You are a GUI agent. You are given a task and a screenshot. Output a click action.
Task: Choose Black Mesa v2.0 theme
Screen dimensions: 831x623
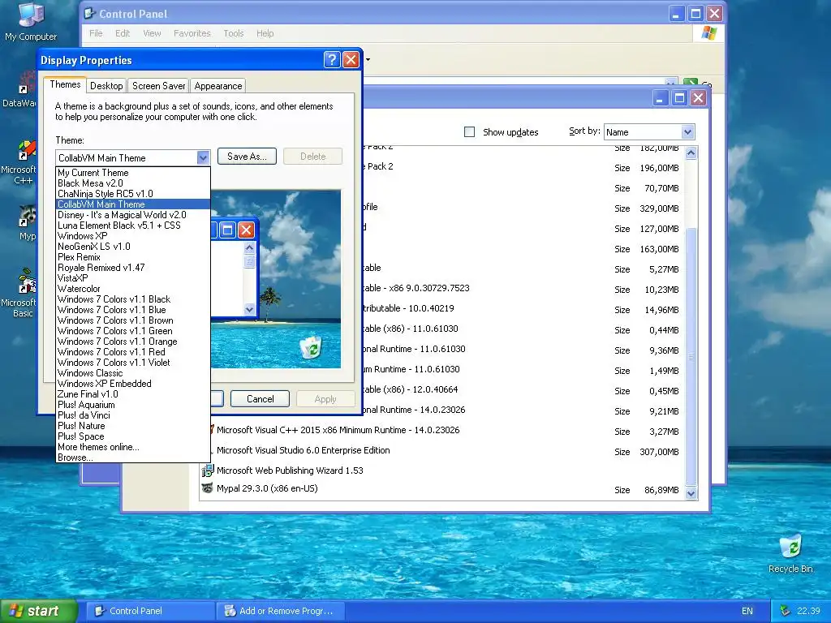133,183
